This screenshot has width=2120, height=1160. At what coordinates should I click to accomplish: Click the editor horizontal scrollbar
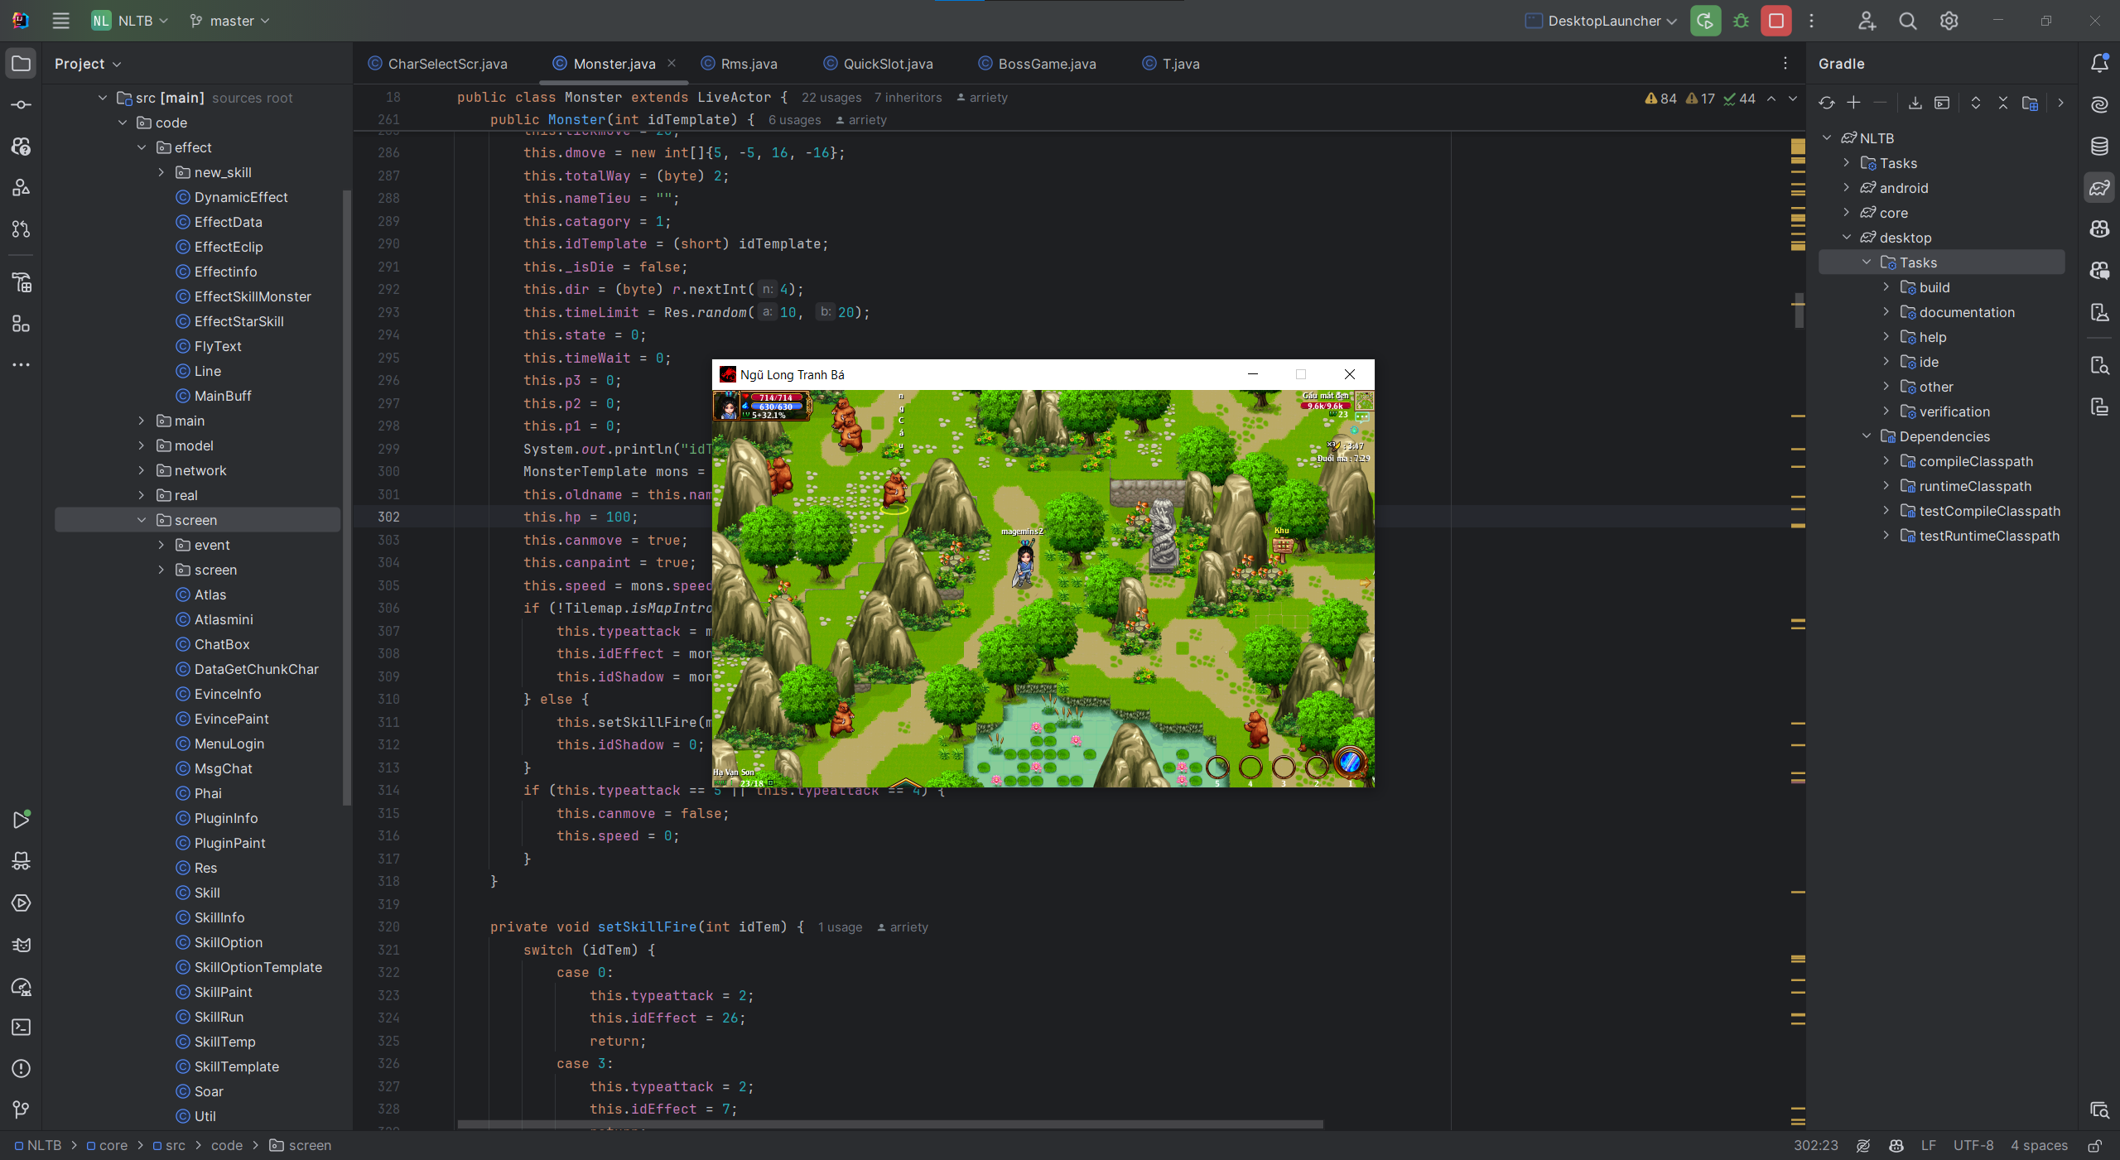pyautogui.click(x=890, y=1124)
